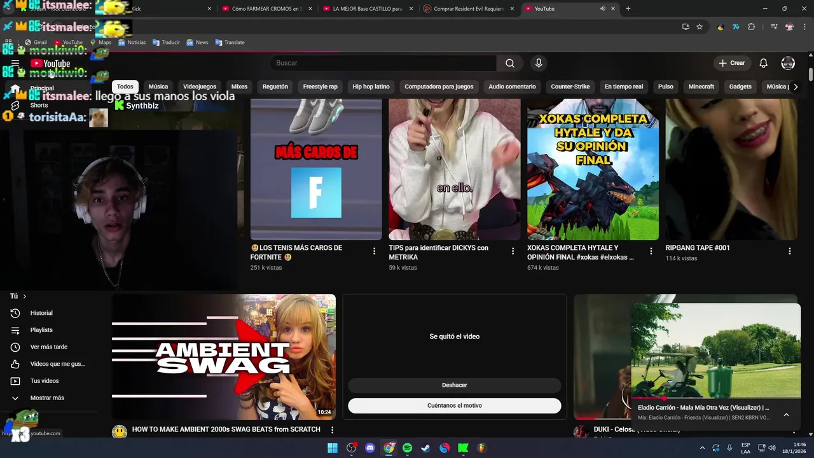Select the Videojuegos filter chip
The height and width of the screenshot is (458, 814).
pos(200,87)
